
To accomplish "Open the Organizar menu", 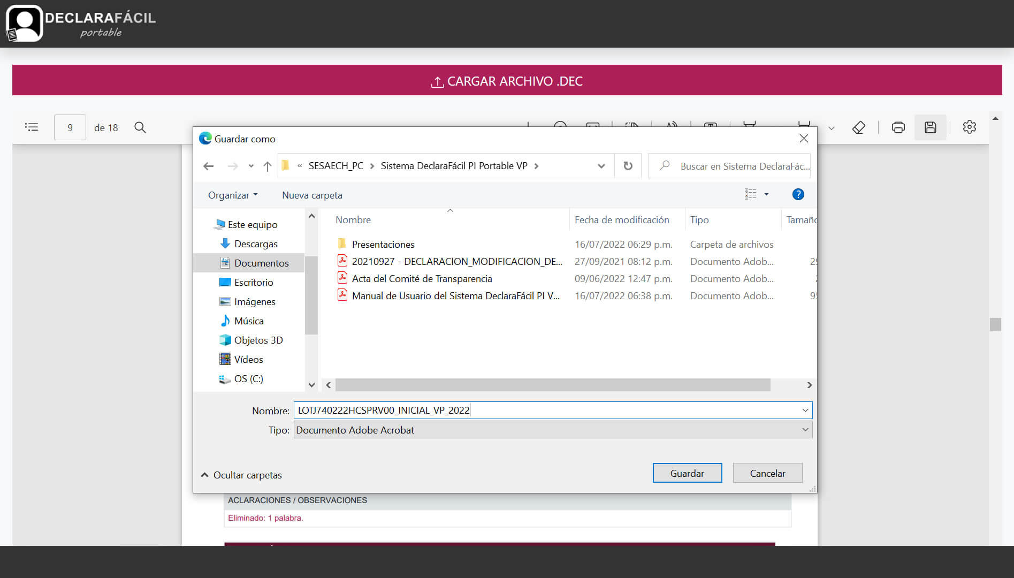I will click(x=233, y=195).
